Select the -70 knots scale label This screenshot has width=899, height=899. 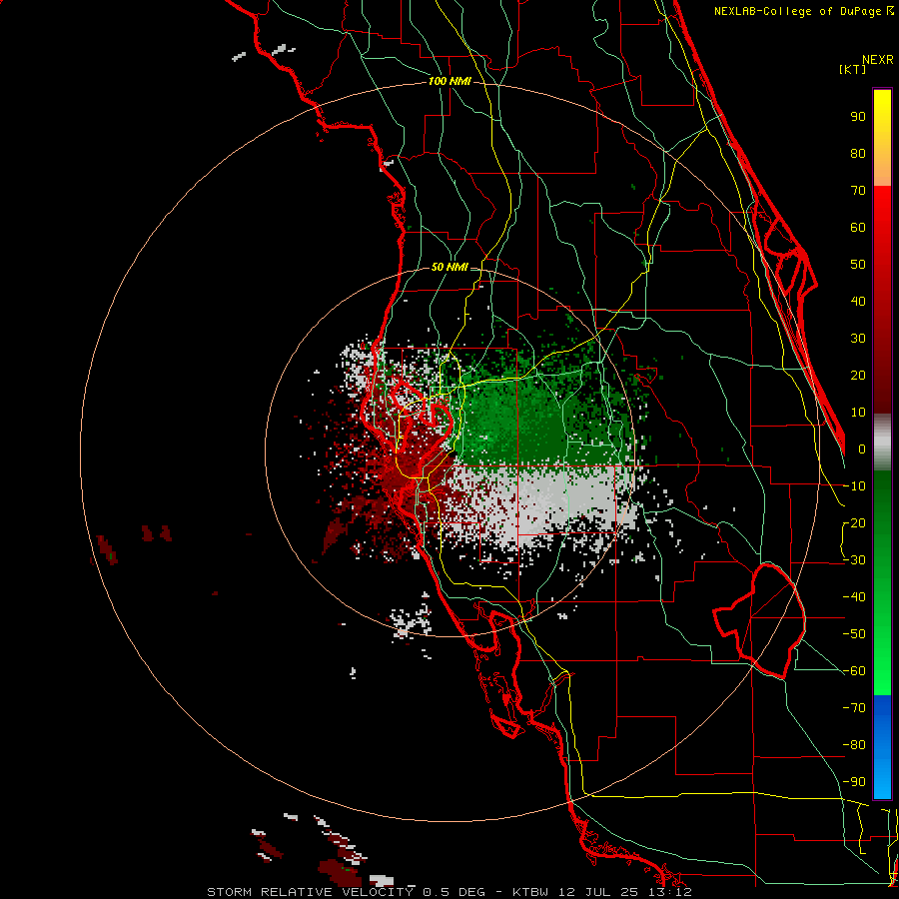[x=854, y=708]
